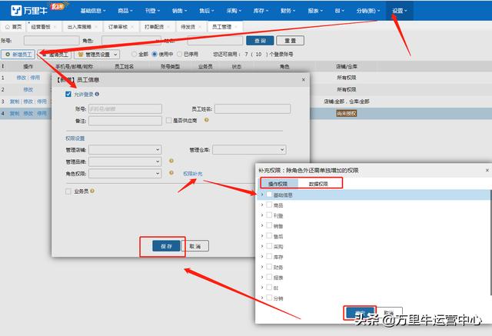Select the 使用中 radio button
The width and height of the screenshot is (492, 336).
[x=155, y=54]
